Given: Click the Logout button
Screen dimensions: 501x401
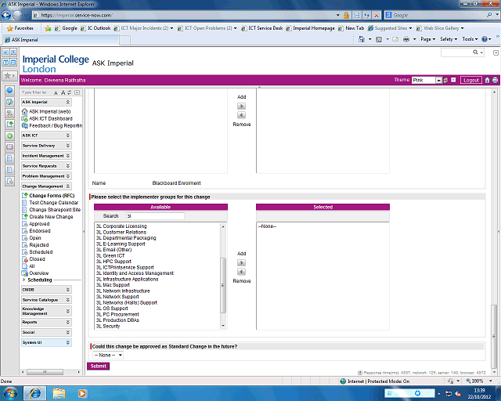Looking at the screenshot, I should pos(470,80).
